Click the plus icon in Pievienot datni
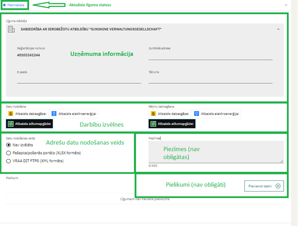The height and width of the screenshot is (226, 298). click(278, 186)
